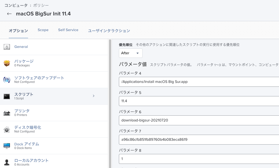The width and height of the screenshot is (279, 168).
Task: Click the 0 Accounts text
Action: coord(22,165)
